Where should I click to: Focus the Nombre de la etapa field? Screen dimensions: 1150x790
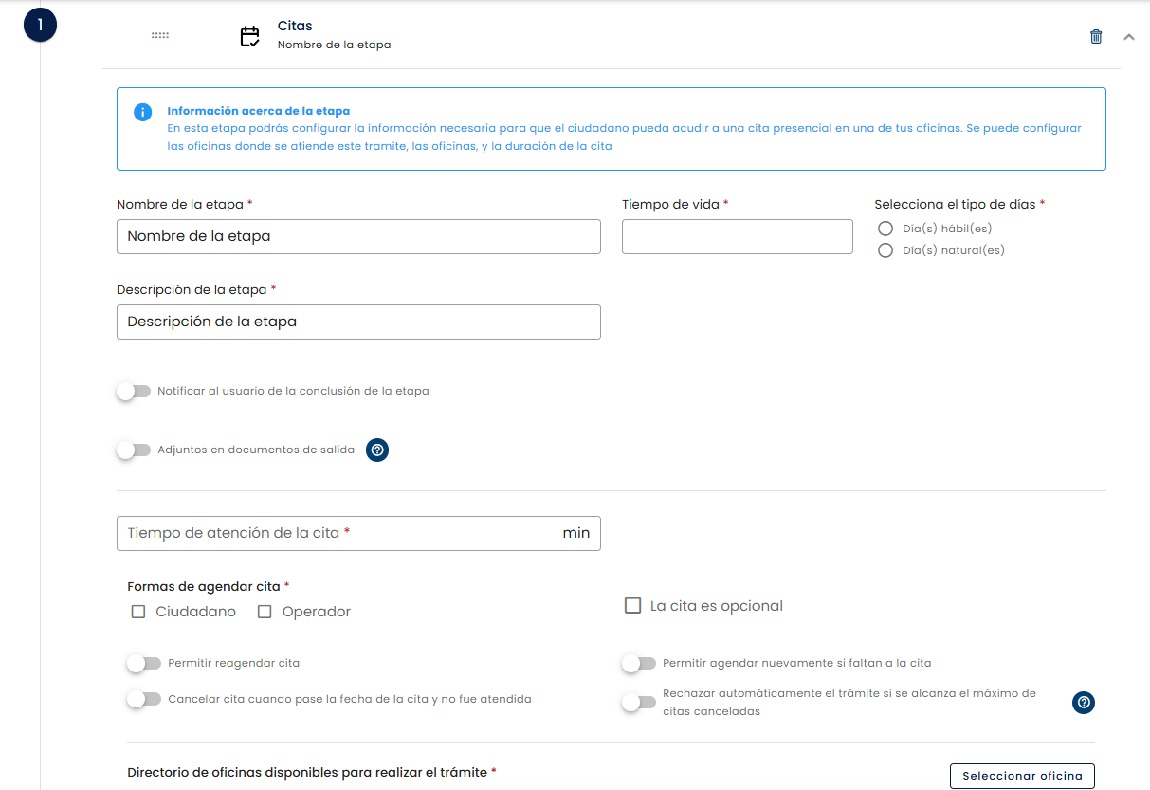tap(358, 236)
